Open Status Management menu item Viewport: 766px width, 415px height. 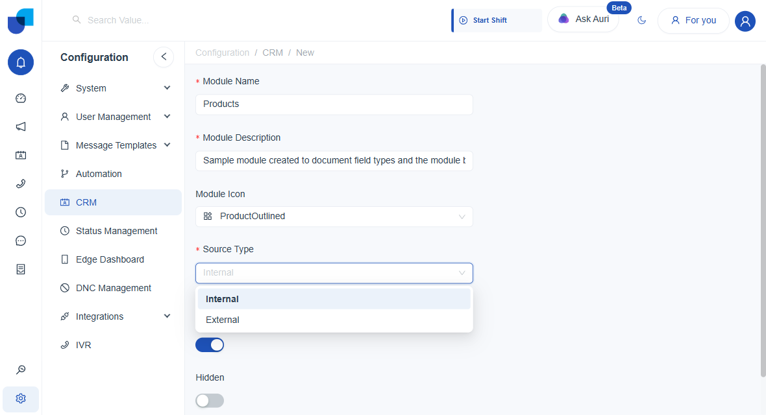[x=113, y=231]
